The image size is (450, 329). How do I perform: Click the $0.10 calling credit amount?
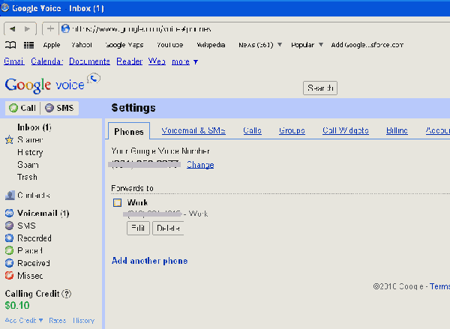click(x=17, y=306)
